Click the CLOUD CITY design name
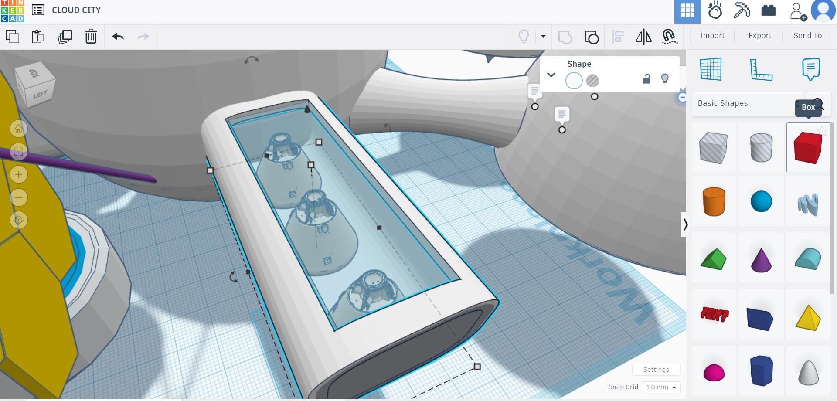837x401 pixels. [76, 10]
